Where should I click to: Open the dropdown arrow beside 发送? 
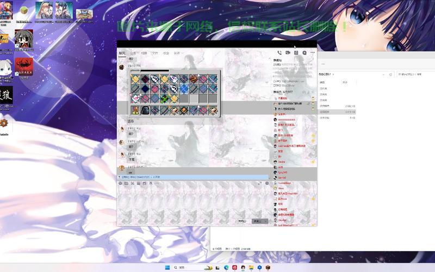pyautogui.click(x=265, y=221)
